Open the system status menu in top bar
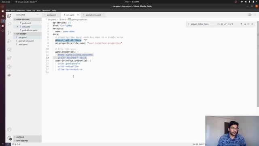This screenshot has width=259, height=146. [x=248, y=2]
